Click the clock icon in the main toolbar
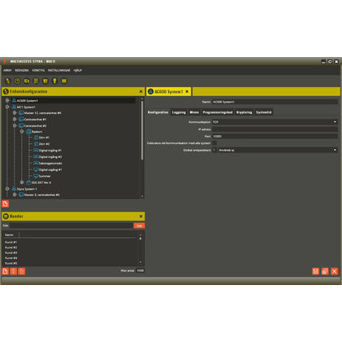This screenshot has width=342, height=342. [17, 81]
